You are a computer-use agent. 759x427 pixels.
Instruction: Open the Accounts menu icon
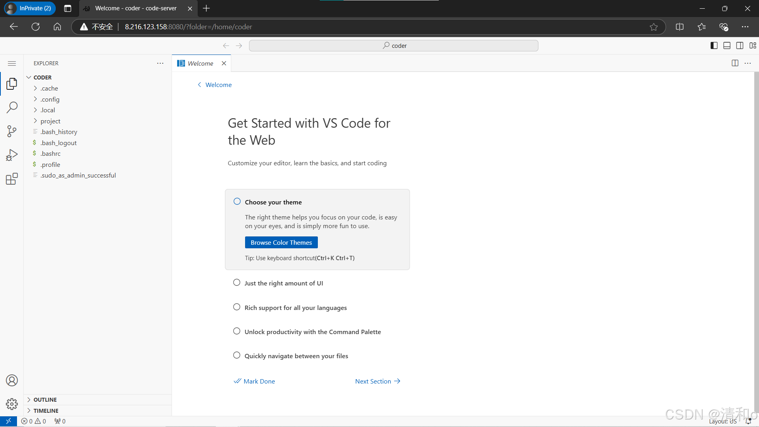point(12,380)
